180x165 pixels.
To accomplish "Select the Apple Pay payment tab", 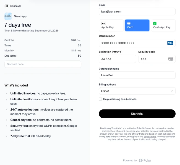I will tap(111, 25).
